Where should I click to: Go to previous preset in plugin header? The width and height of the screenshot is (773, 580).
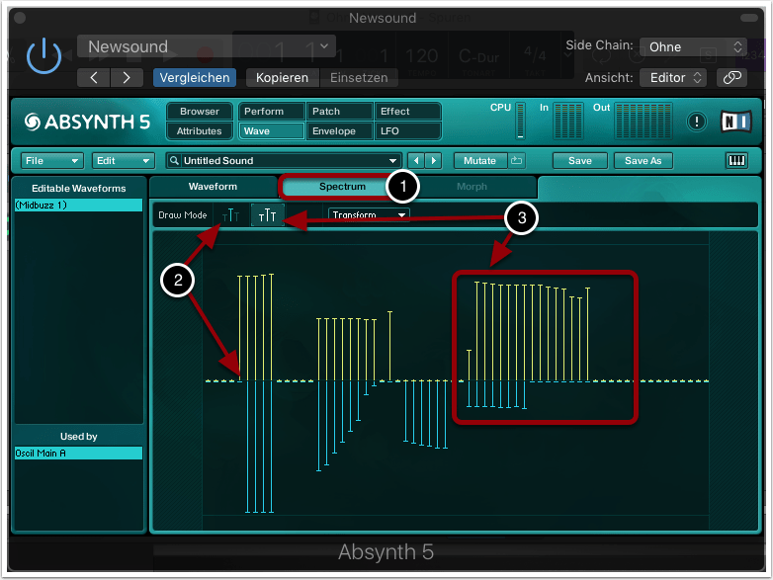point(94,77)
